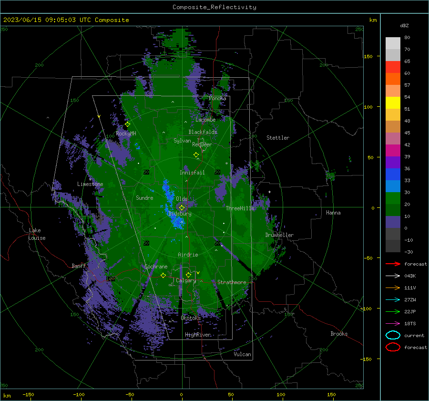Viewport: 429px width, 401px height.
Task: Click the Strathmore city label
Action: click(232, 282)
